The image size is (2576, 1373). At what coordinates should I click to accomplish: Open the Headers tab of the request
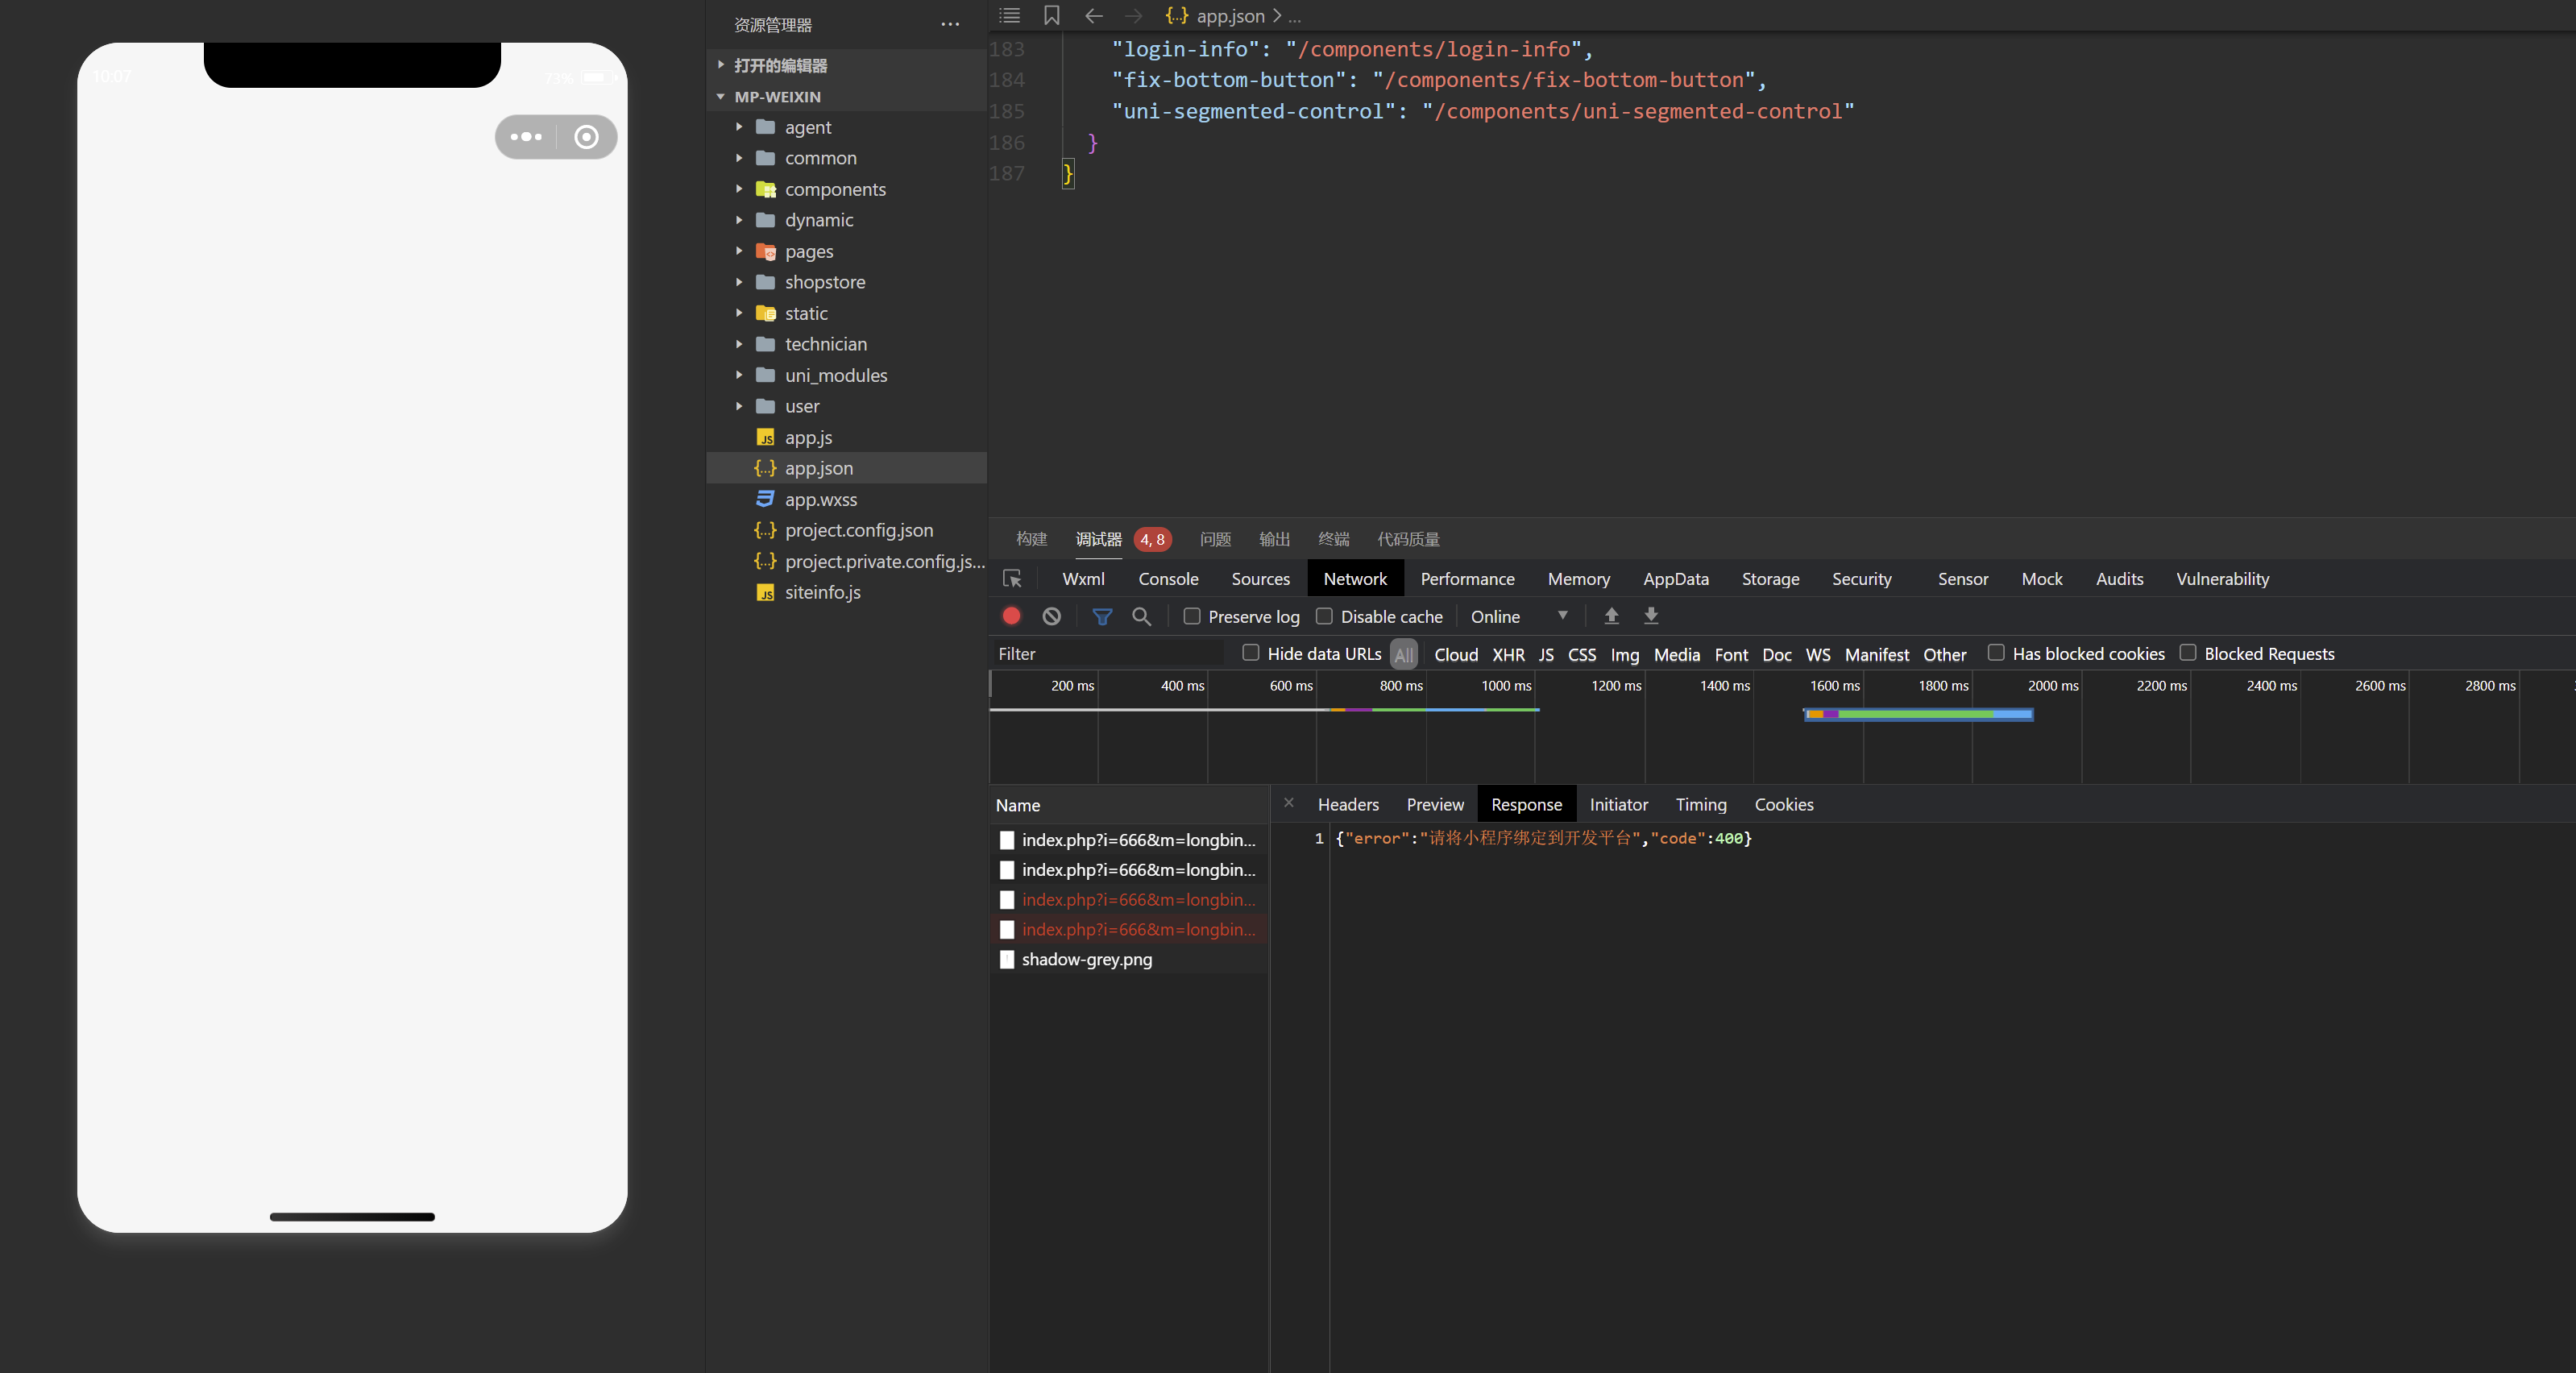tap(1347, 805)
